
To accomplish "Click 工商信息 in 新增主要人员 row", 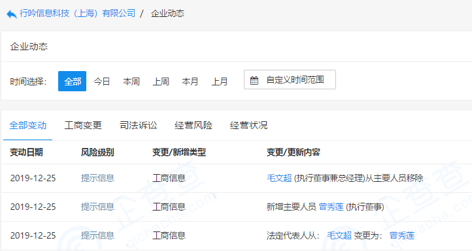I will (169, 207).
